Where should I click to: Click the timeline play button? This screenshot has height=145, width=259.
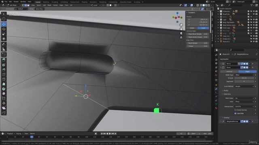(x=110, y=134)
